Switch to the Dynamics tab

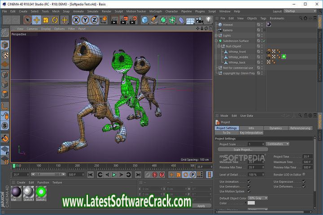click(275, 128)
